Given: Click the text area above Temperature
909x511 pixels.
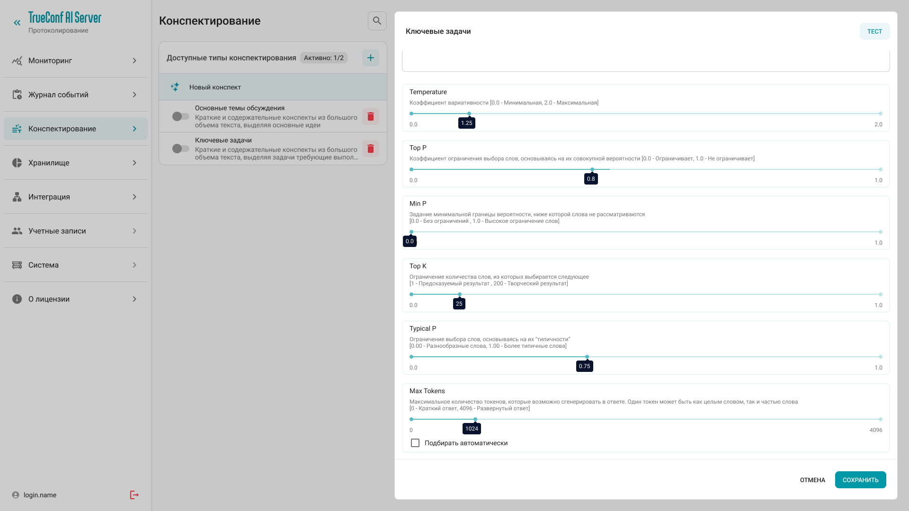Looking at the screenshot, I should coord(646,62).
